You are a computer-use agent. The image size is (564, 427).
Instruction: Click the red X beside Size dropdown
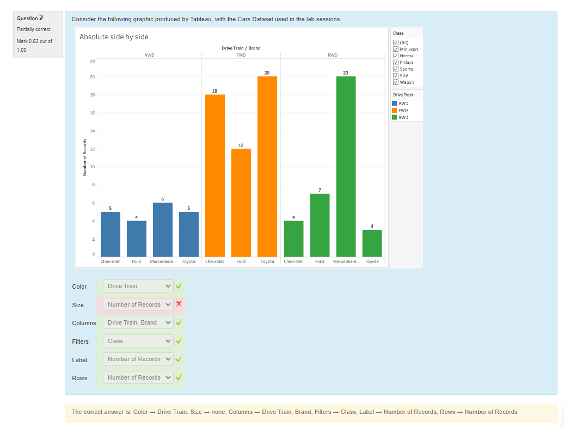(x=179, y=304)
